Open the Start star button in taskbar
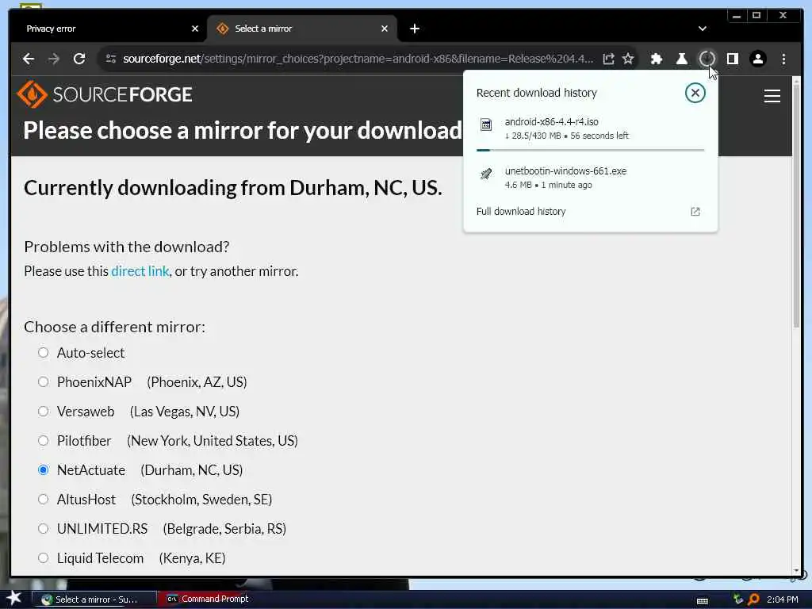Viewport: 812px width, 609px height. (14, 598)
